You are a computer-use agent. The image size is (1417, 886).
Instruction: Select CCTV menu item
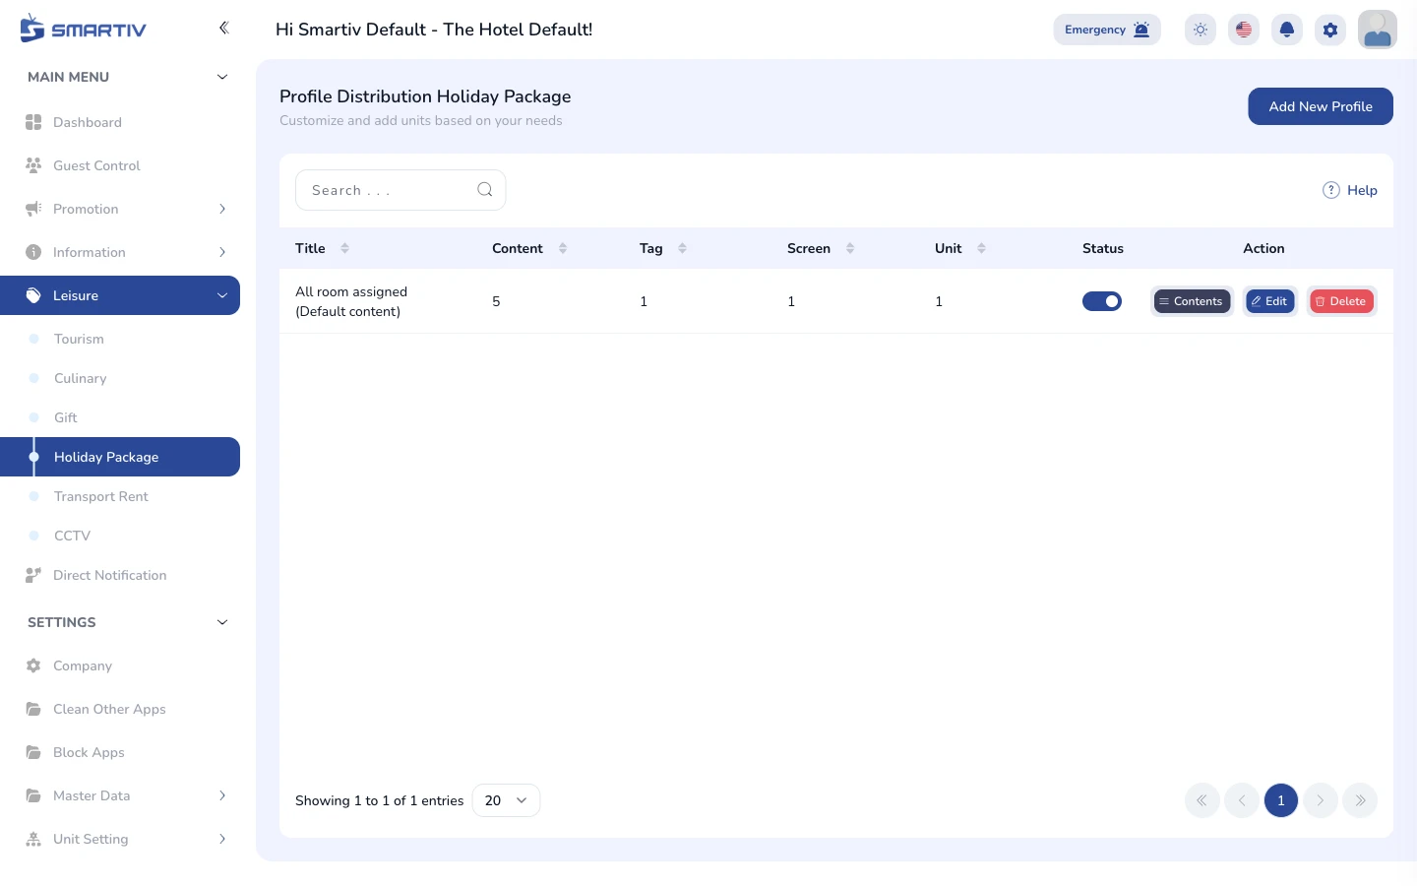120,536
